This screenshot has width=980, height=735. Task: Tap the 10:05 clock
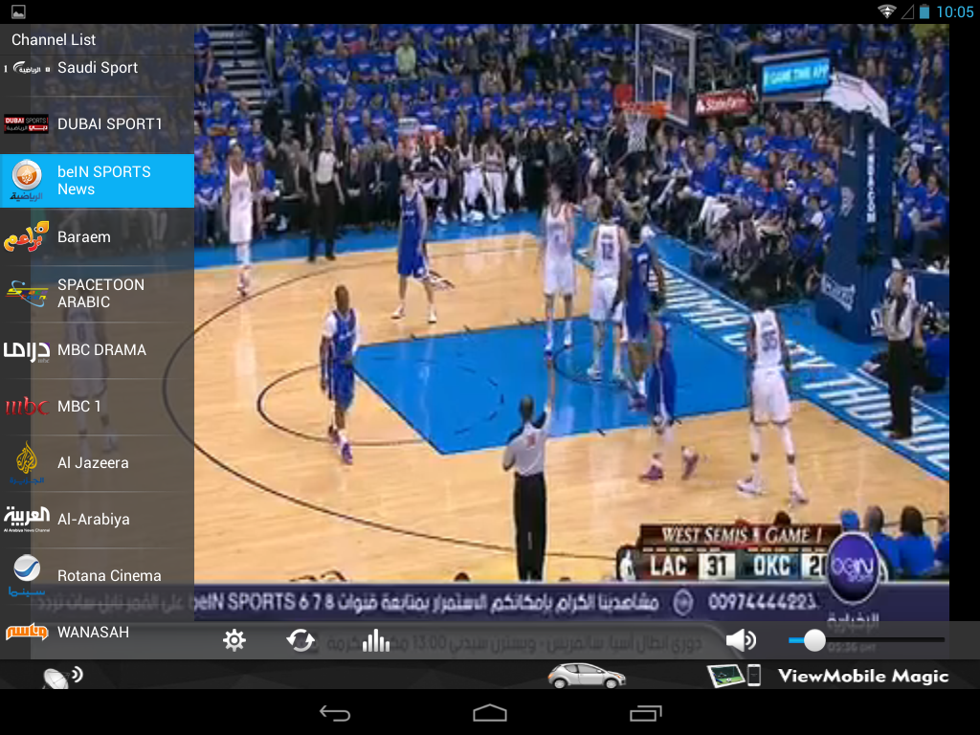[x=955, y=11]
